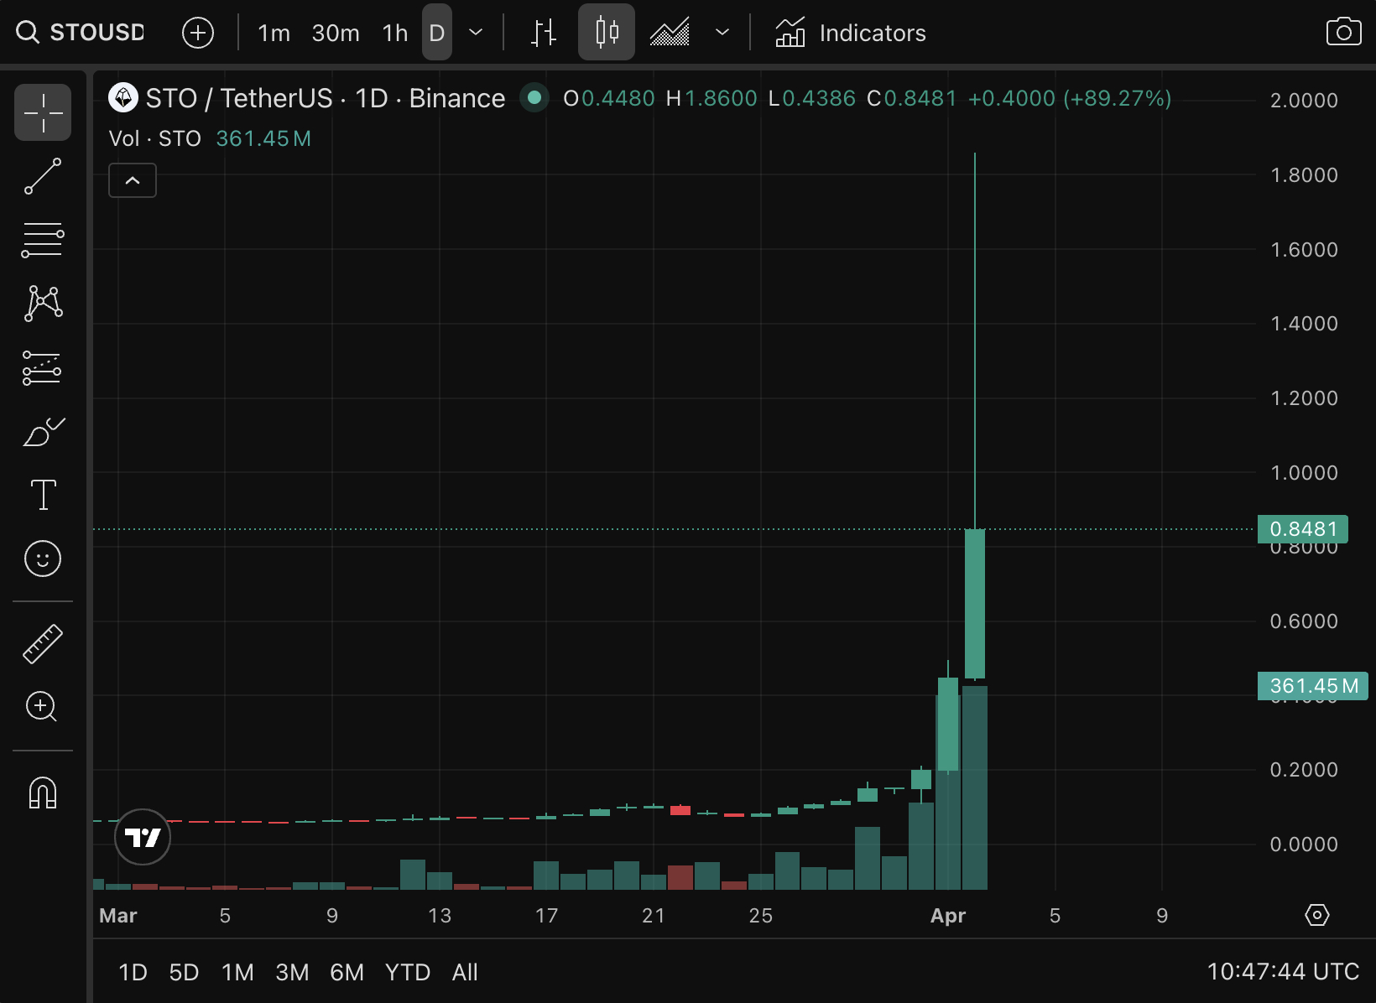Switch chart to candlestick style
Screen dimensions: 1376x1003
[x=606, y=32]
